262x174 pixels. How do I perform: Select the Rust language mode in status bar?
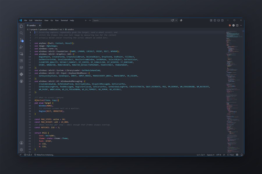pyautogui.click(x=232, y=155)
